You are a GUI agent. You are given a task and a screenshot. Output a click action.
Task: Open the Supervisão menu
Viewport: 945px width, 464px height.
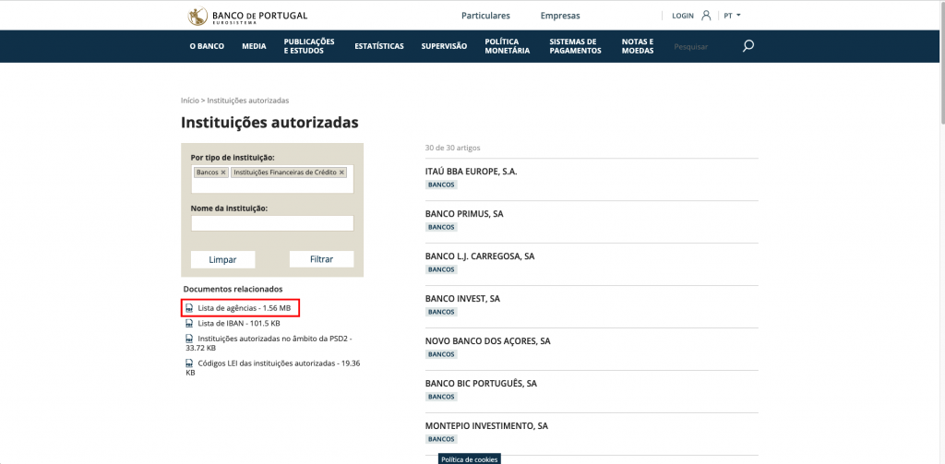pyautogui.click(x=444, y=46)
